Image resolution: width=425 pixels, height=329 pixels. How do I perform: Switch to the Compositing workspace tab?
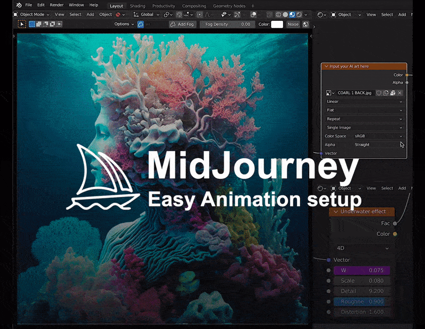[194, 6]
